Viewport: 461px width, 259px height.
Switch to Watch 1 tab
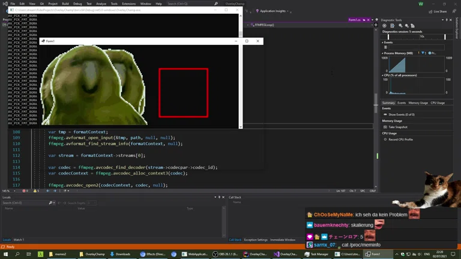(19, 240)
